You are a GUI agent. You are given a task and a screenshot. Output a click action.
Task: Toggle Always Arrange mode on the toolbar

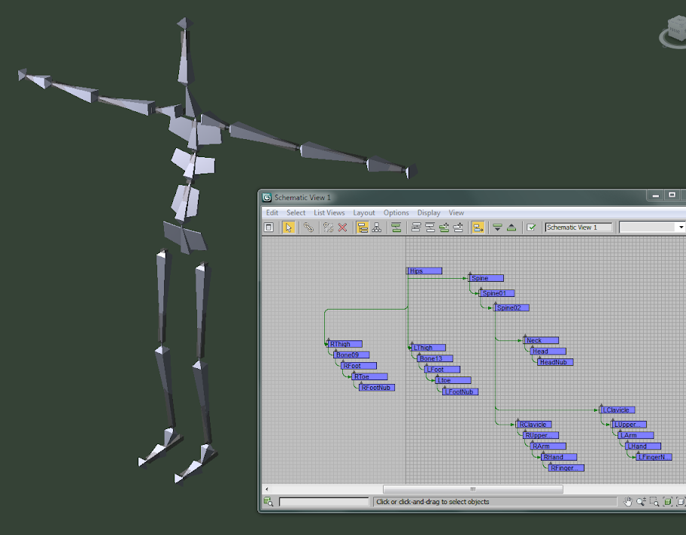click(396, 227)
